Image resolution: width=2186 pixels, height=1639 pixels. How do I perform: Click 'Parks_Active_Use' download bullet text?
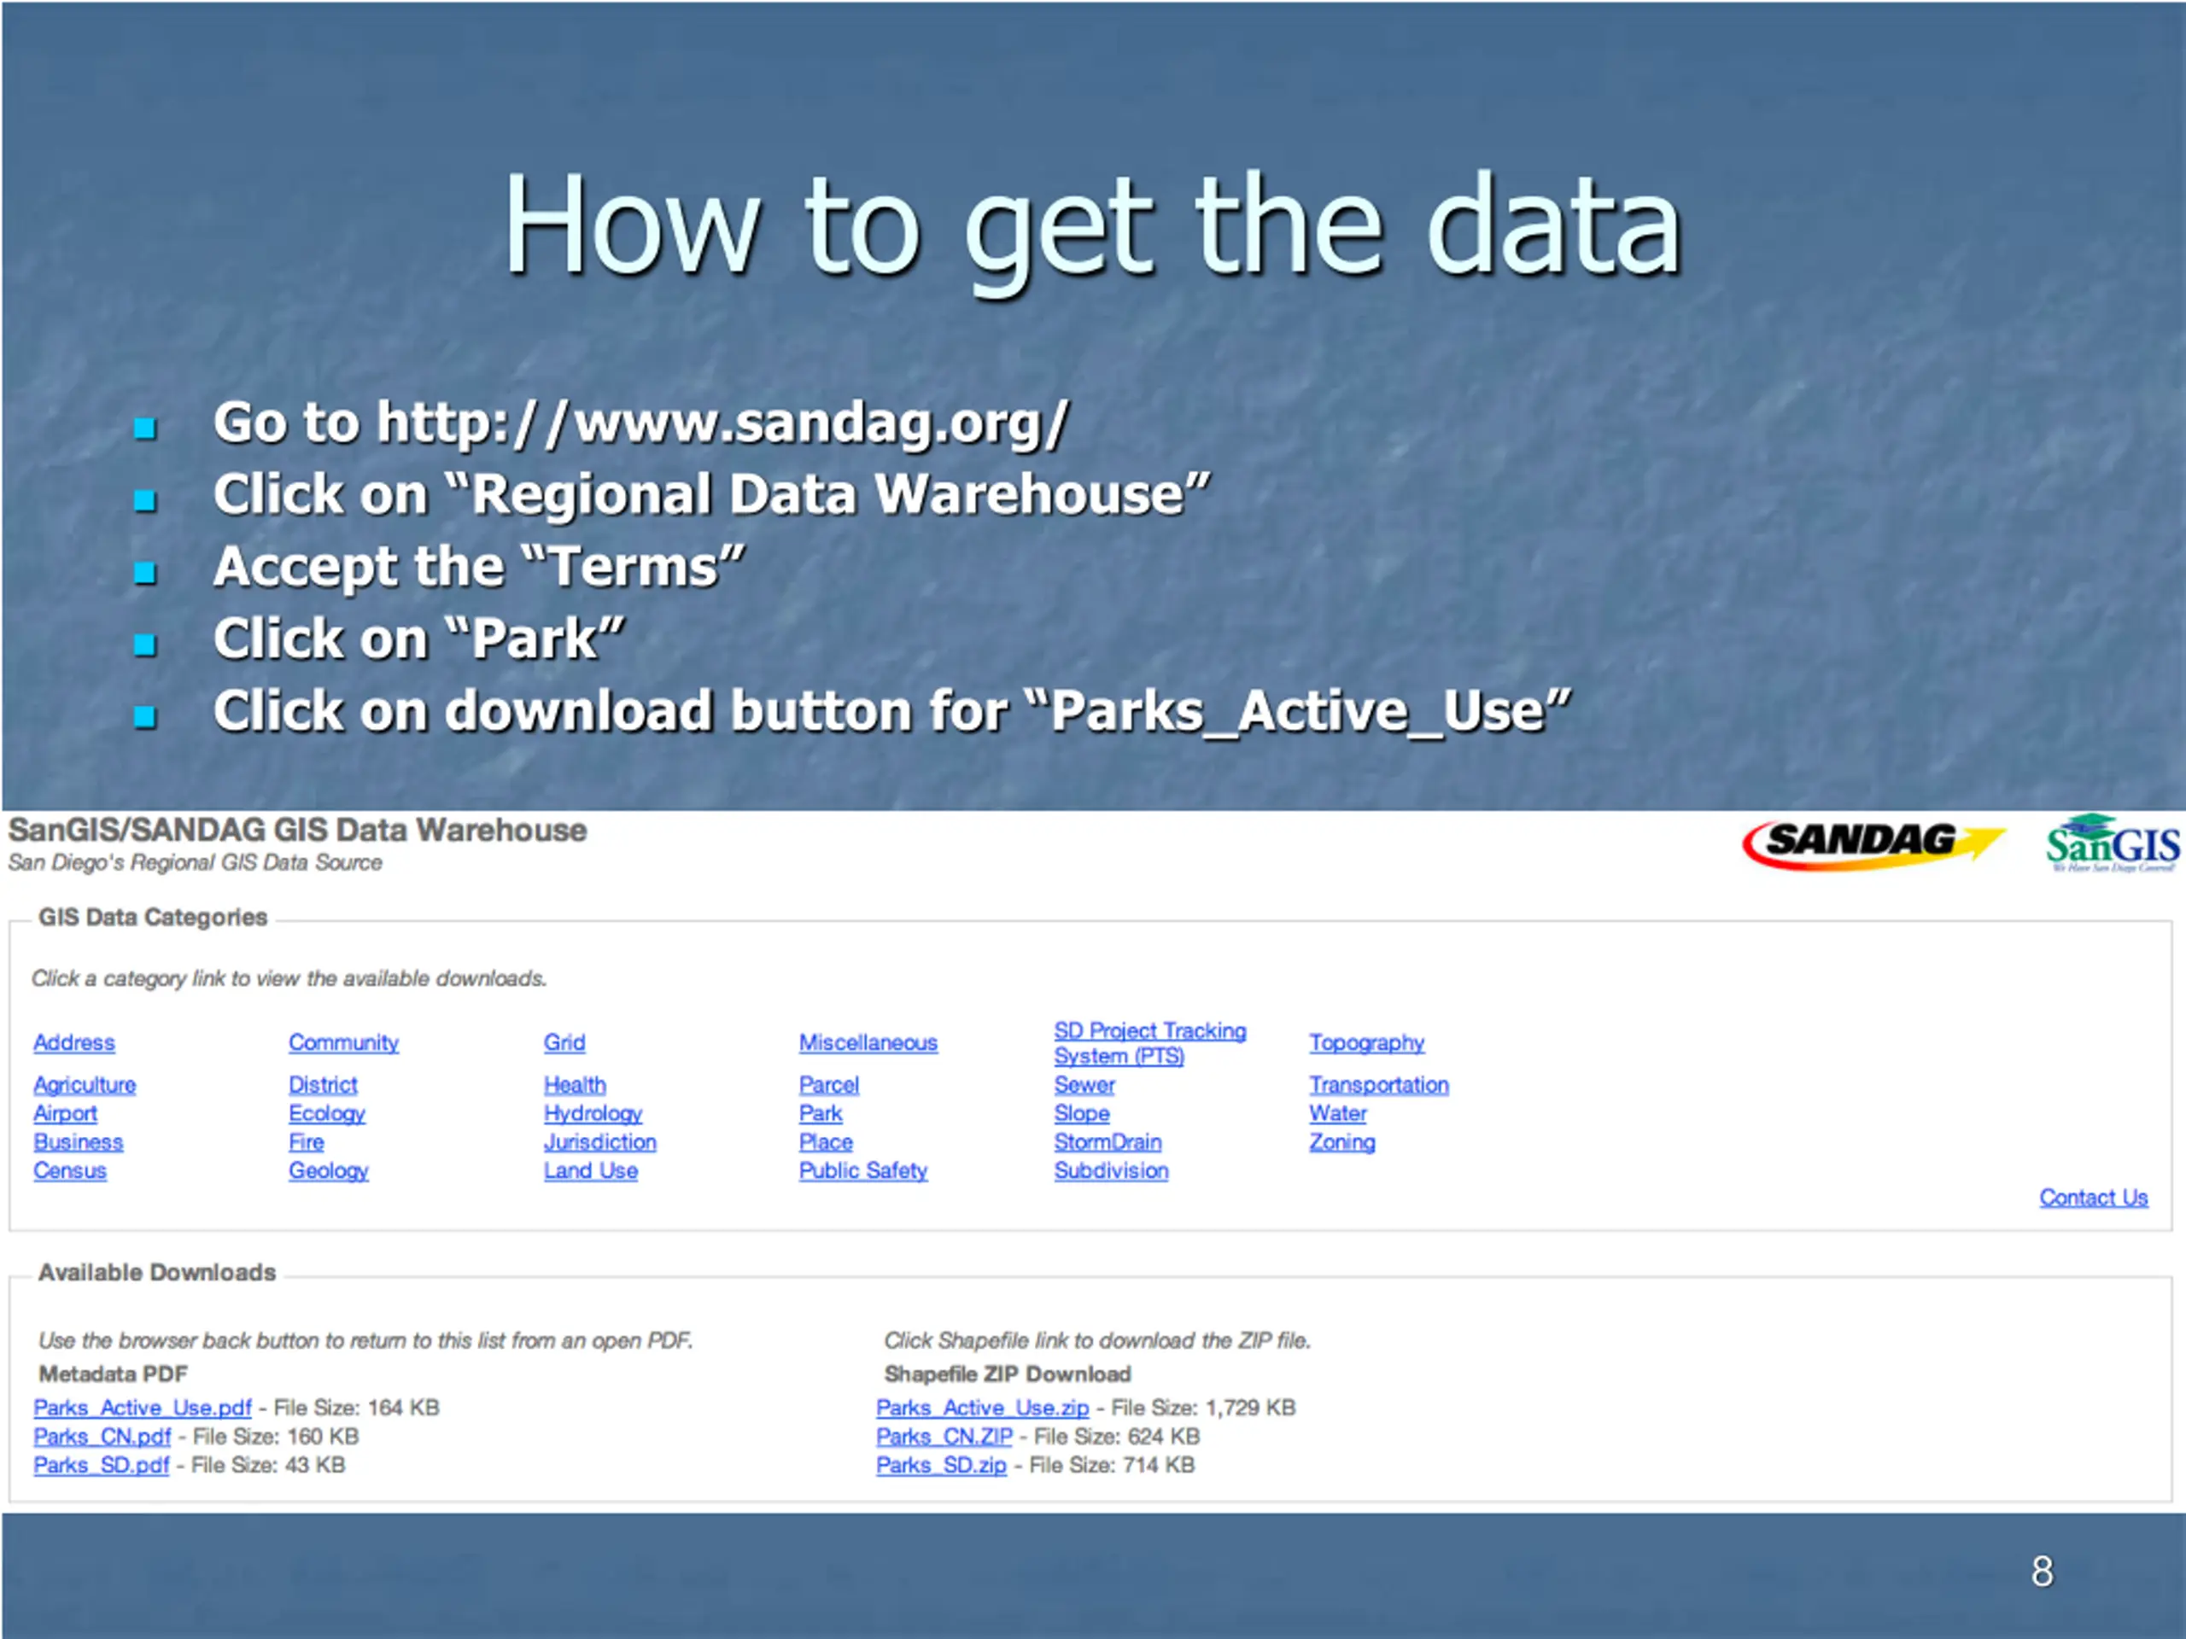(x=891, y=711)
